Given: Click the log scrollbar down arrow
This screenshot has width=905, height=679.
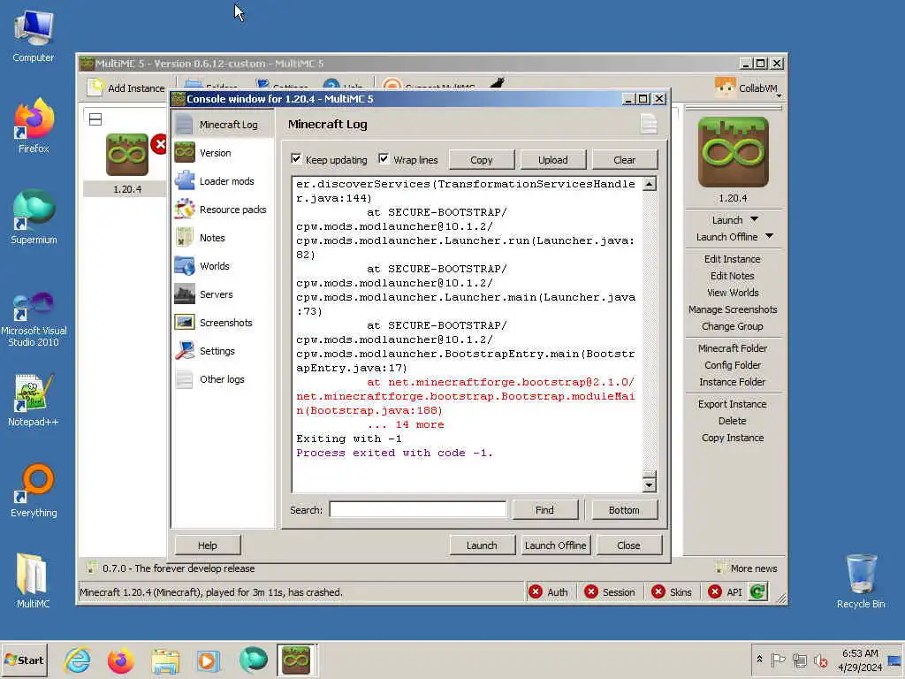Looking at the screenshot, I should (x=650, y=485).
